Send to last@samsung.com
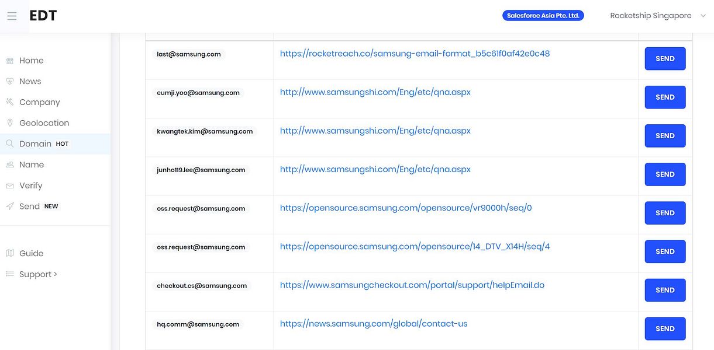Screen dimensions: 714x350 point(665,59)
